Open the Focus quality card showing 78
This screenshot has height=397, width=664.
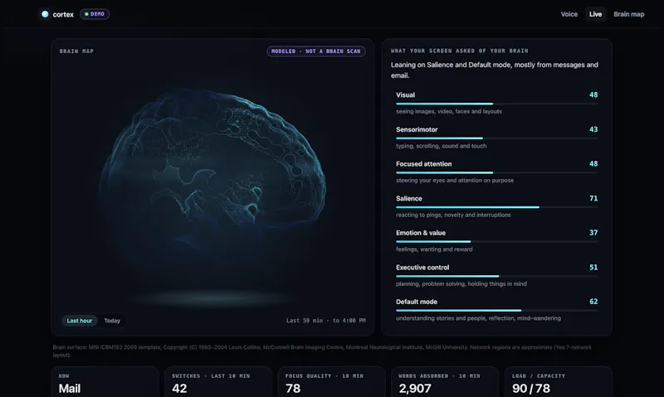coord(331,382)
